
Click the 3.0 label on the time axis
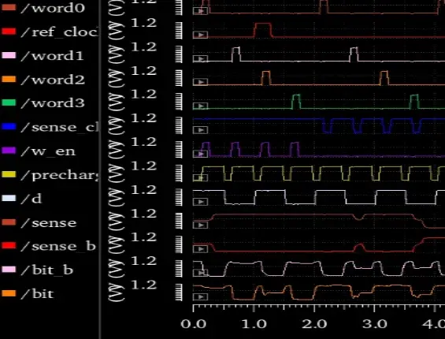pos(375,324)
